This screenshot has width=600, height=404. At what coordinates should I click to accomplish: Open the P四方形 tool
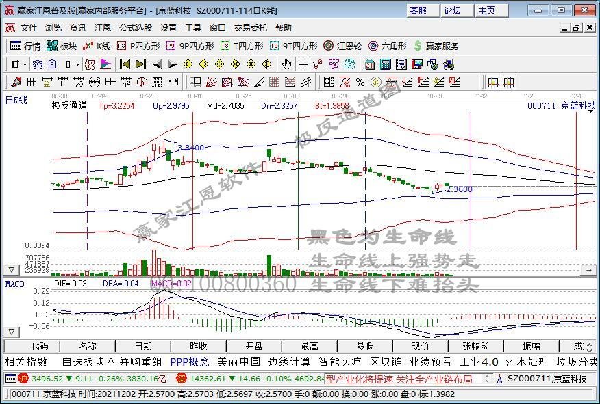tap(138, 46)
